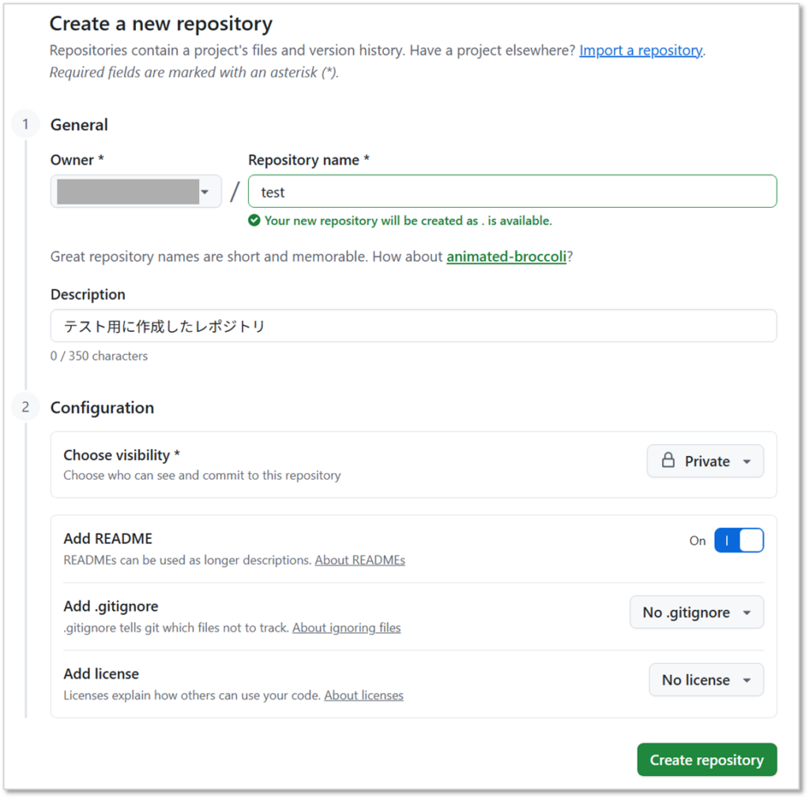The image size is (809, 799).
Task: Click the Create repository button
Action: pos(707,759)
